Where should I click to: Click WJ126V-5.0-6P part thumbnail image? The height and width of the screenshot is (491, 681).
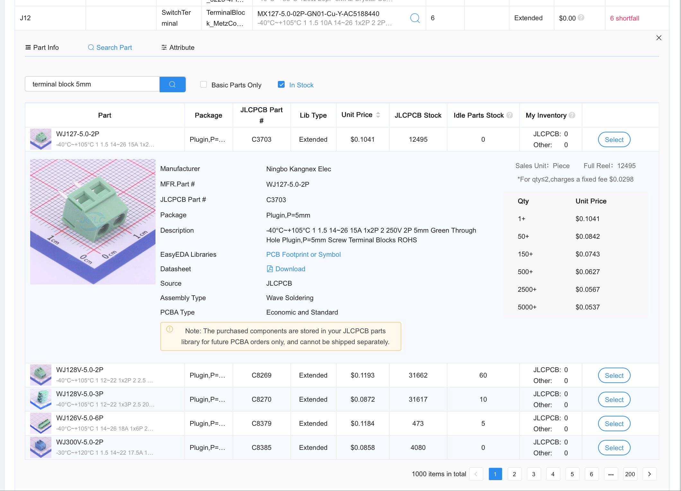[x=40, y=423]
